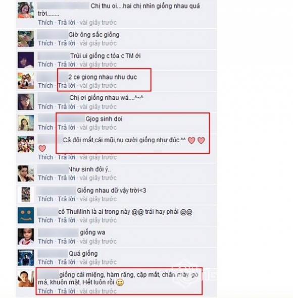293x298 pixels.
Task: Like the 'giống wa' comment
Action: 45,242
